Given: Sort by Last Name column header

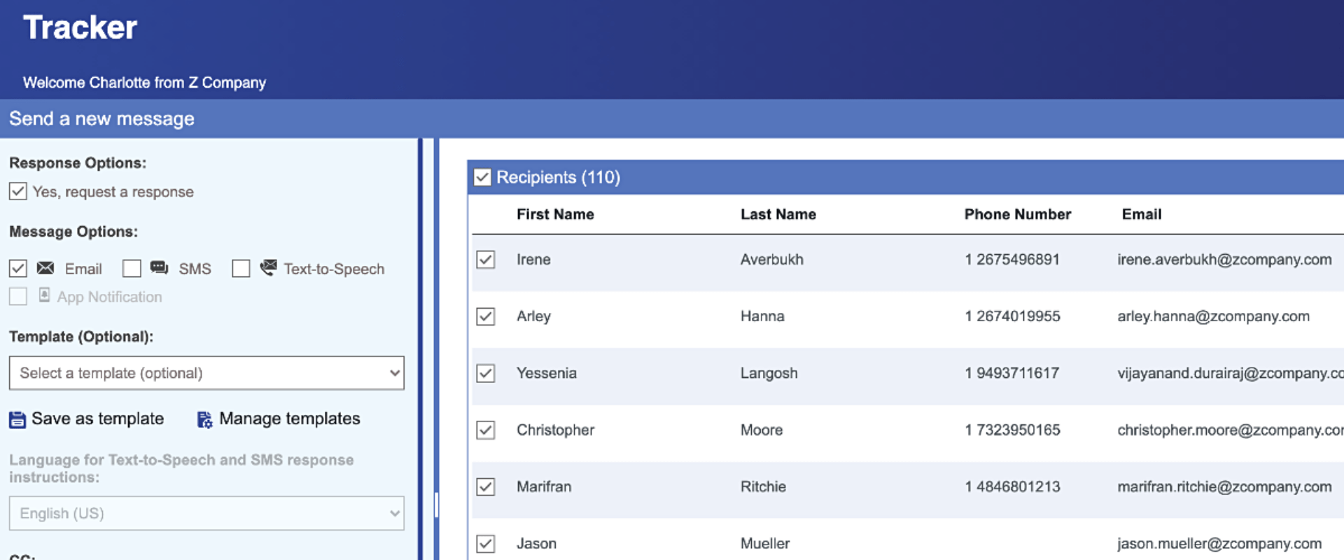Looking at the screenshot, I should coord(778,214).
